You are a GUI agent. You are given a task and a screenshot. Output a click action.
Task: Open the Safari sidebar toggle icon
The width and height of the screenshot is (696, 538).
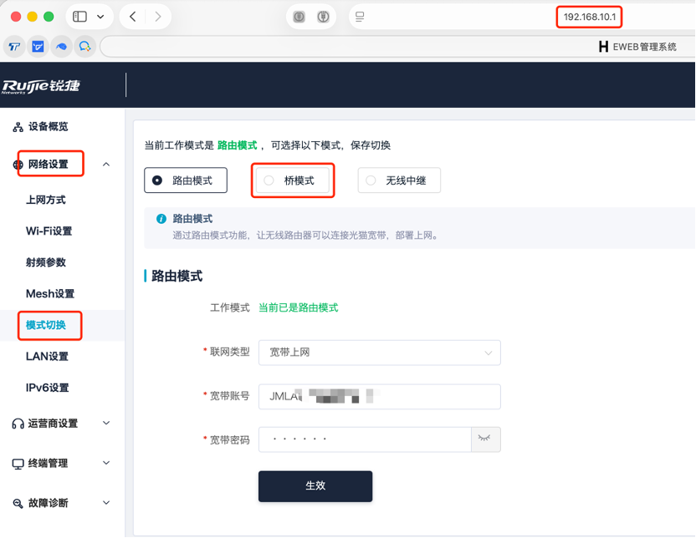coord(80,17)
